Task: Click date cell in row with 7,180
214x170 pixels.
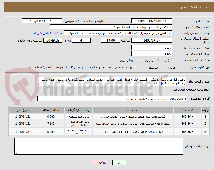Action: 23,124
